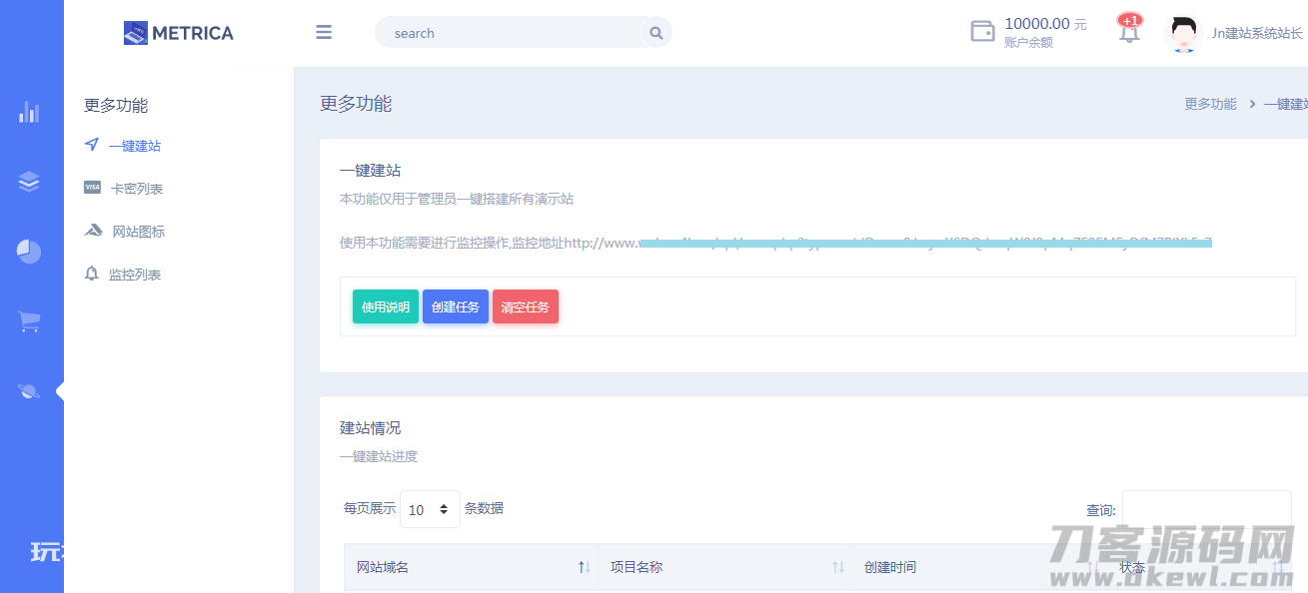Click the 清空任务 button
Viewport: 1308px width, 593px height.
tap(526, 306)
